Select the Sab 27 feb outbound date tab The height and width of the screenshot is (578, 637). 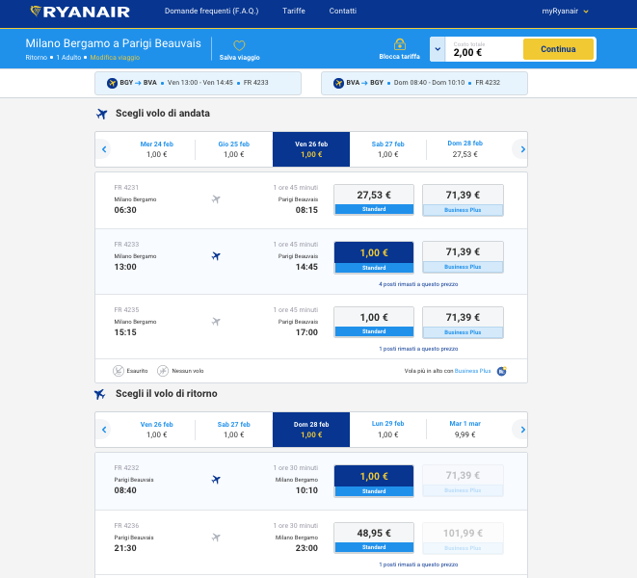387,149
